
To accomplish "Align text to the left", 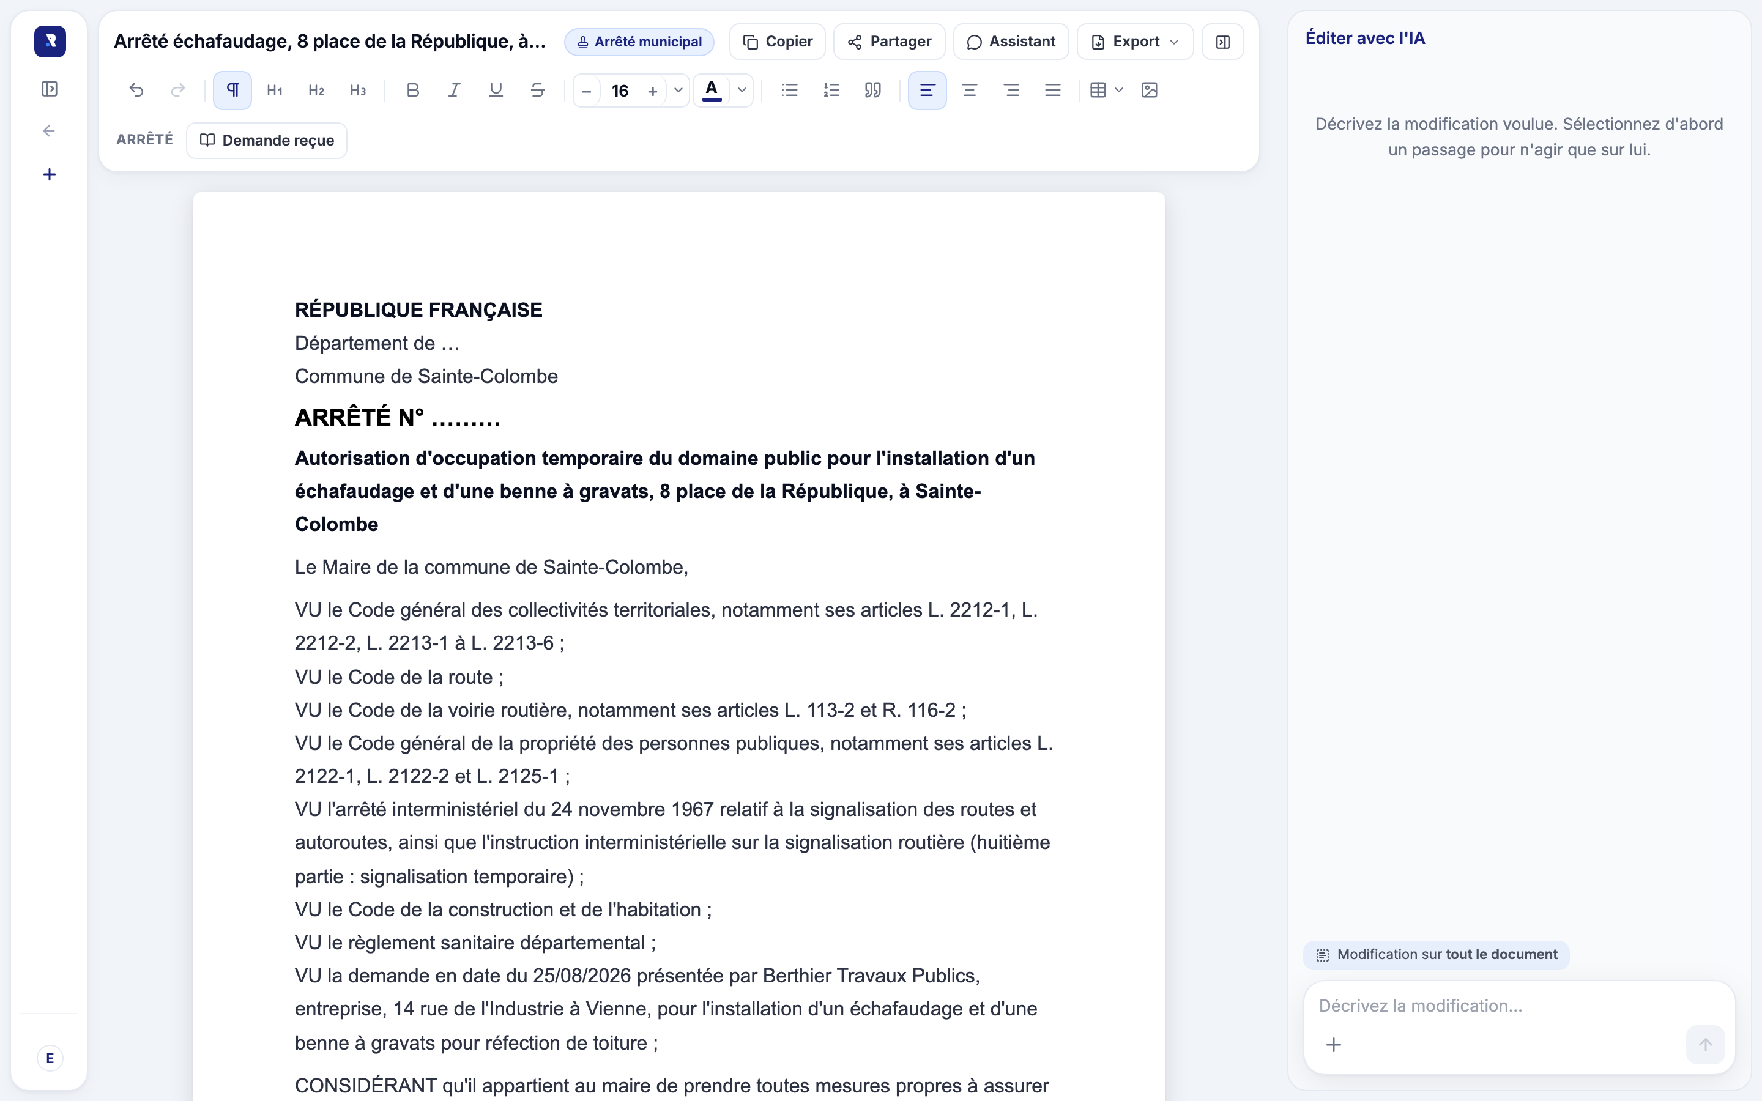I will [x=927, y=91].
